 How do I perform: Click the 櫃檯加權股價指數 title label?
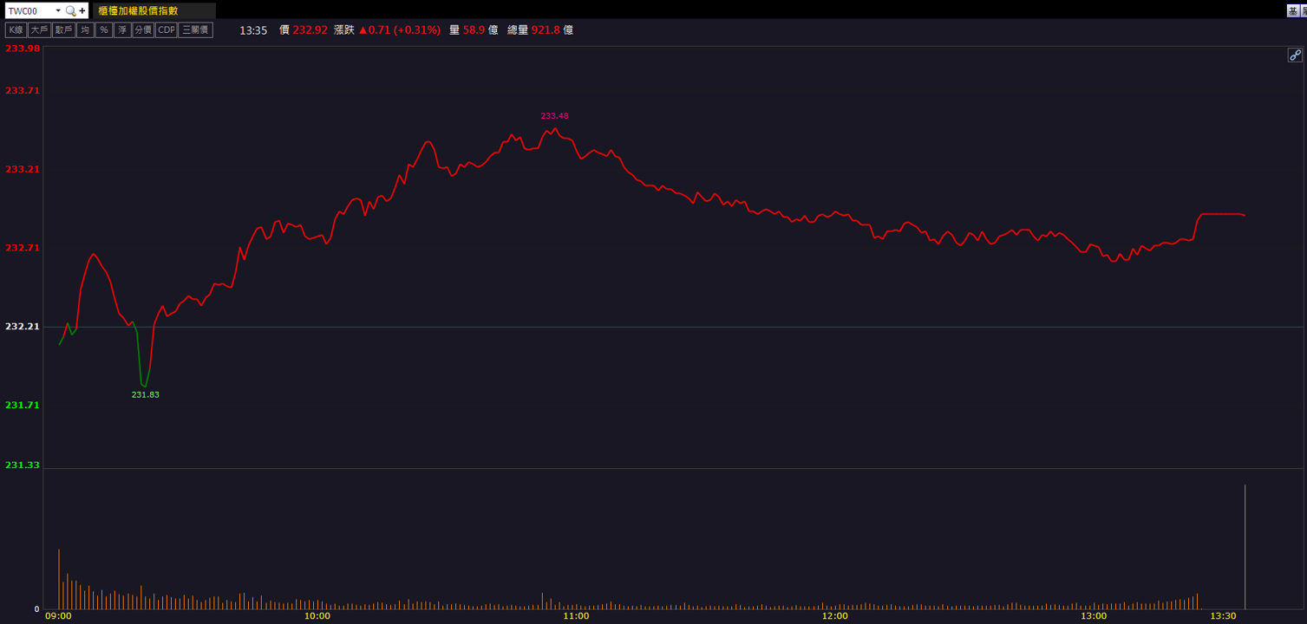tap(138, 11)
